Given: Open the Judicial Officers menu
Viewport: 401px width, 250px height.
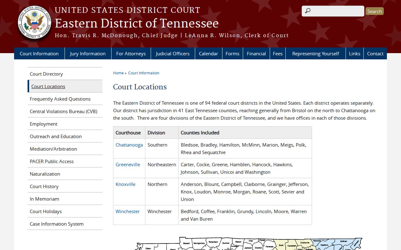Looking at the screenshot, I should click(173, 53).
